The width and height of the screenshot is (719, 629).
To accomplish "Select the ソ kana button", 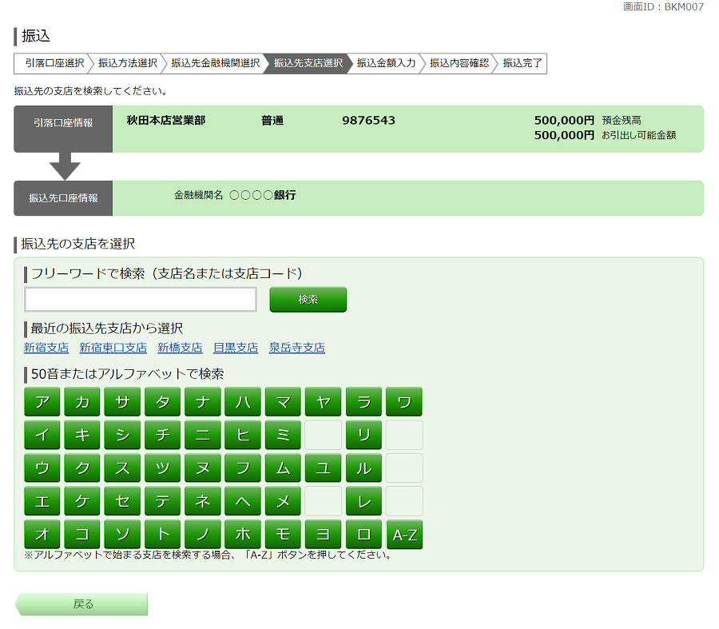I will [x=122, y=534].
